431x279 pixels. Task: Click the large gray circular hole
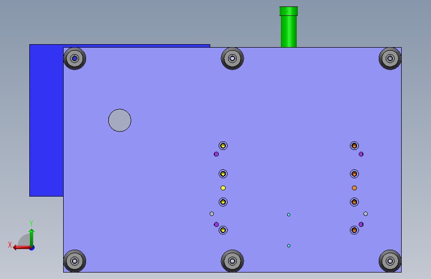tap(120, 120)
